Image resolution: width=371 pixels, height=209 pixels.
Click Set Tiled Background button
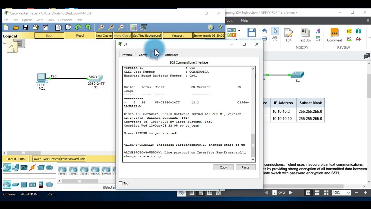(x=147, y=36)
